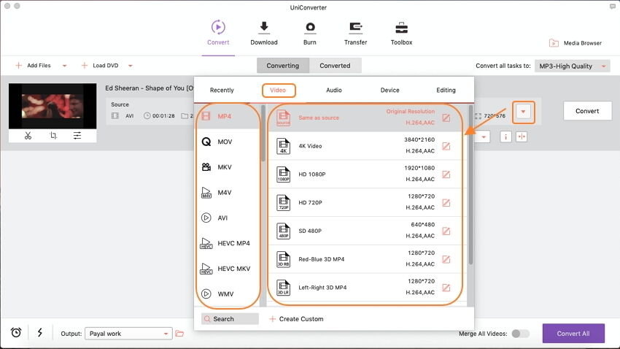Screen dimensions: 620x349
Task: Click the 4K Video format icon
Action: click(x=283, y=146)
